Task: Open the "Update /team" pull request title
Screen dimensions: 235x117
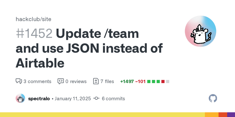Action: pos(97,34)
